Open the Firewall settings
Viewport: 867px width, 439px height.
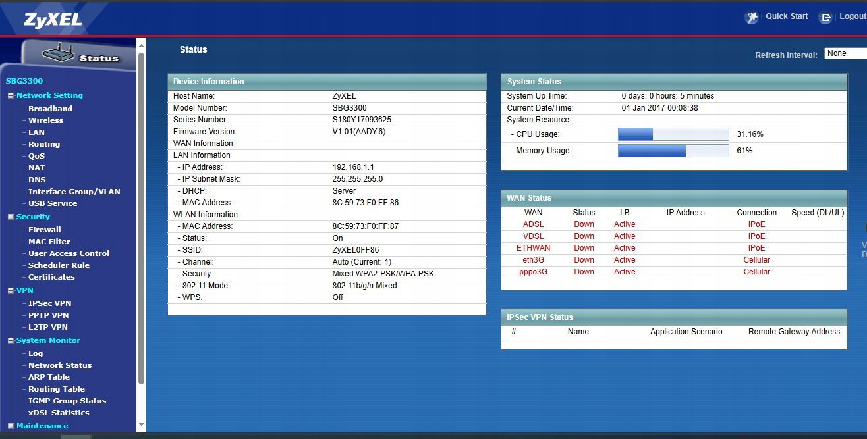pyautogui.click(x=44, y=230)
